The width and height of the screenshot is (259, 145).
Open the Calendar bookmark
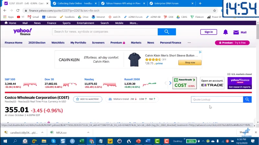[49, 17]
